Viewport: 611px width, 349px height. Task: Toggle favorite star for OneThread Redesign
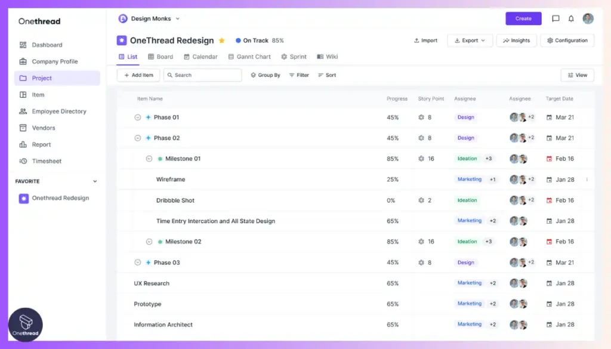(222, 41)
